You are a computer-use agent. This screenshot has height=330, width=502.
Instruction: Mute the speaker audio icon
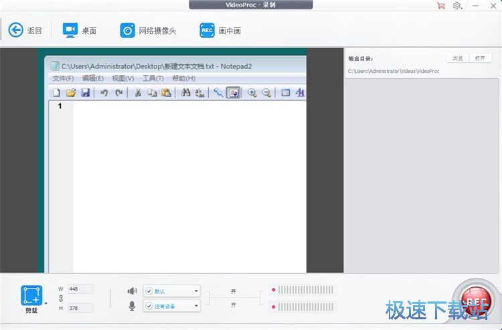click(x=132, y=291)
